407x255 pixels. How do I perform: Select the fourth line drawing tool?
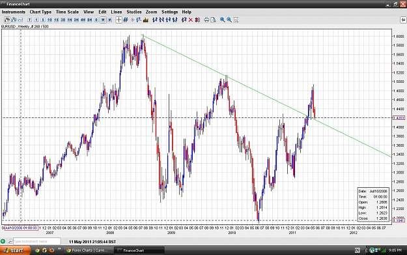pyautogui.click(x=175, y=20)
